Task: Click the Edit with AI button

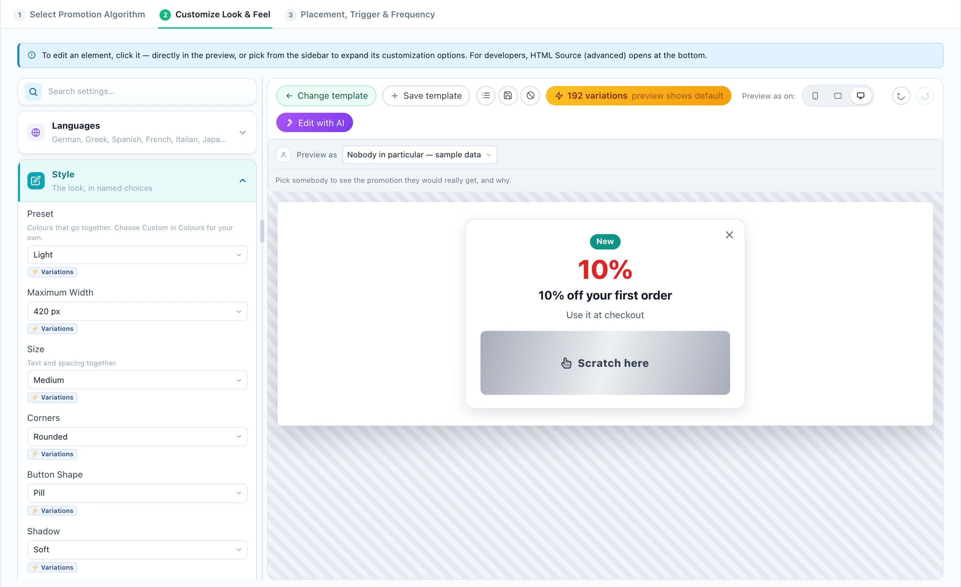Action: [x=314, y=123]
